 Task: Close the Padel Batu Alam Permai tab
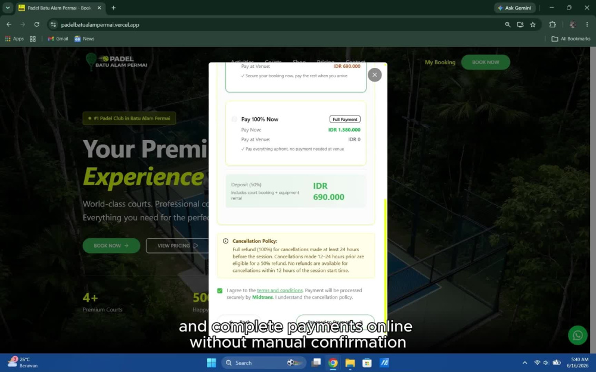coord(99,8)
